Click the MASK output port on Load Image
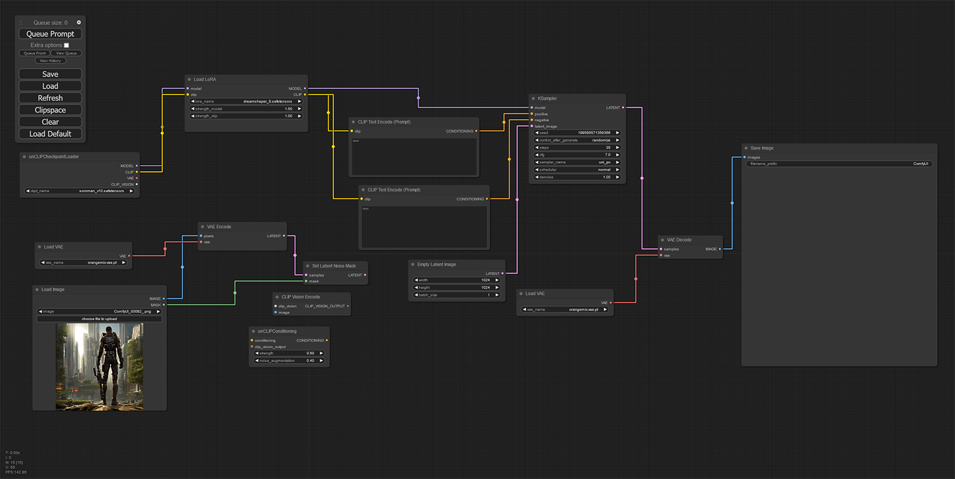This screenshot has width=955, height=479. tap(164, 304)
